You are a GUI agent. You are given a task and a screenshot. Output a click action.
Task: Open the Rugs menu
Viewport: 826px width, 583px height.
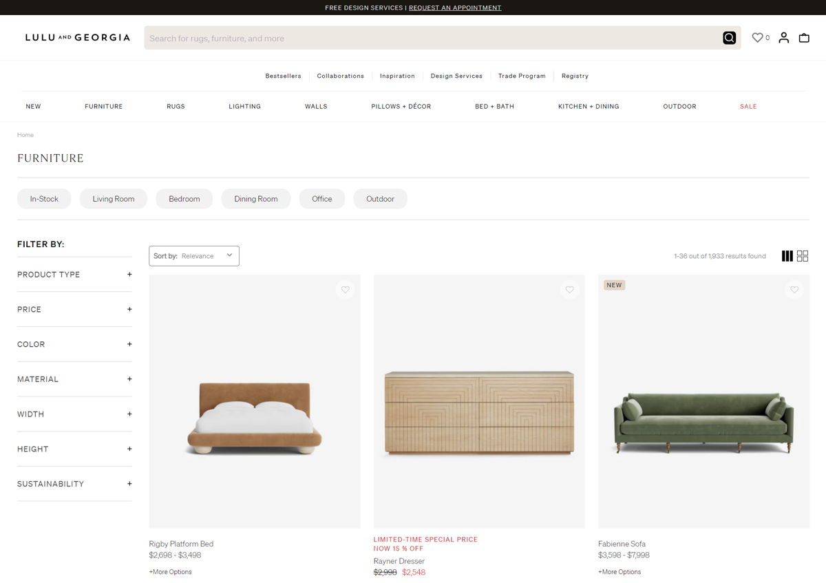pos(176,107)
